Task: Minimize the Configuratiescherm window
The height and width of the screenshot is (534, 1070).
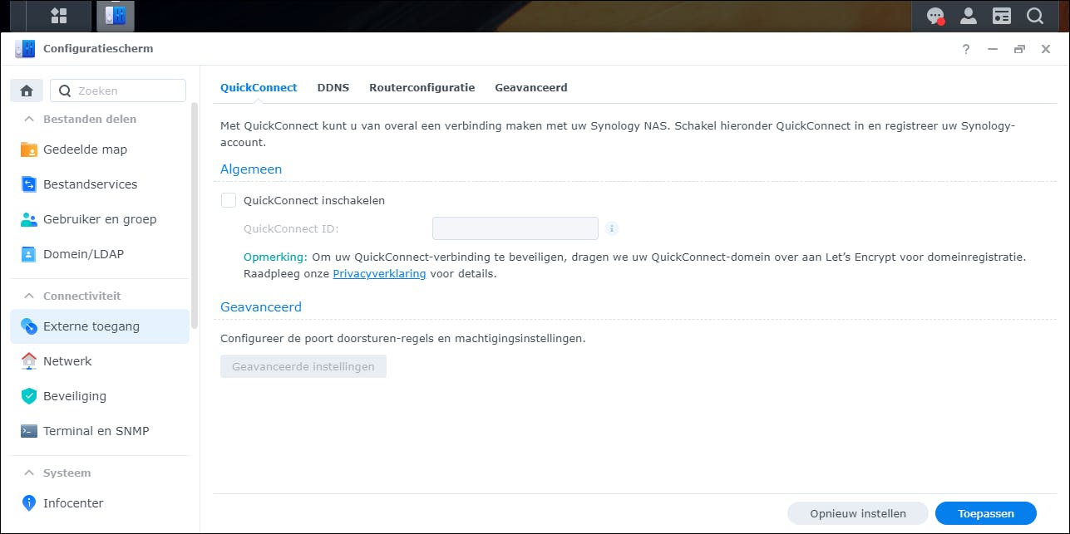Action: (993, 49)
